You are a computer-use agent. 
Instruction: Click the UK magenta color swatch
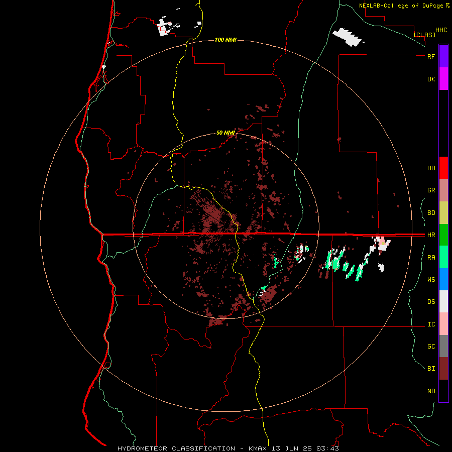[x=443, y=79]
